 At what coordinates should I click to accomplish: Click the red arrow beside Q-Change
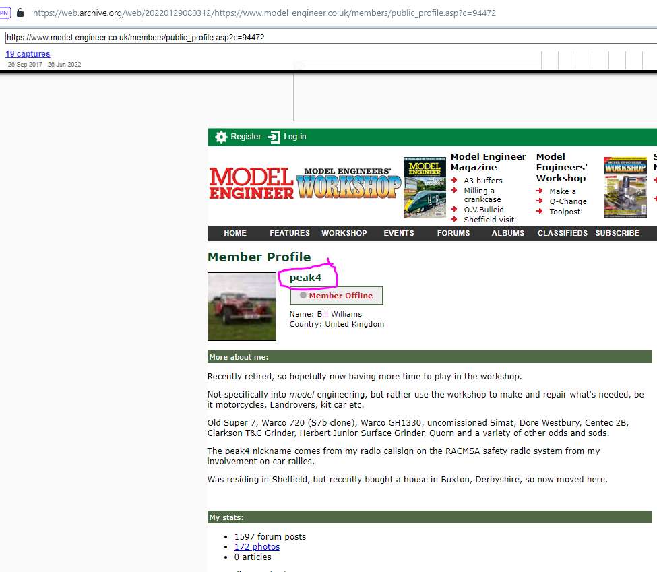click(x=540, y=201)
